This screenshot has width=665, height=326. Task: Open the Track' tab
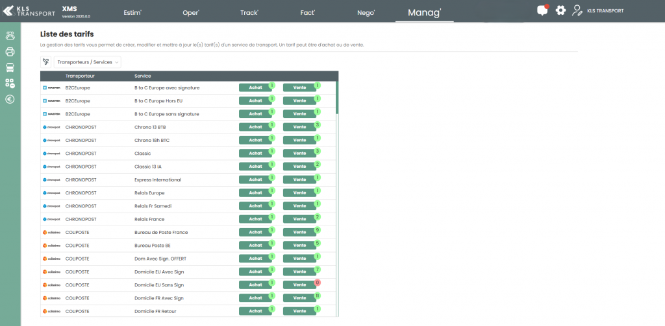249,12
